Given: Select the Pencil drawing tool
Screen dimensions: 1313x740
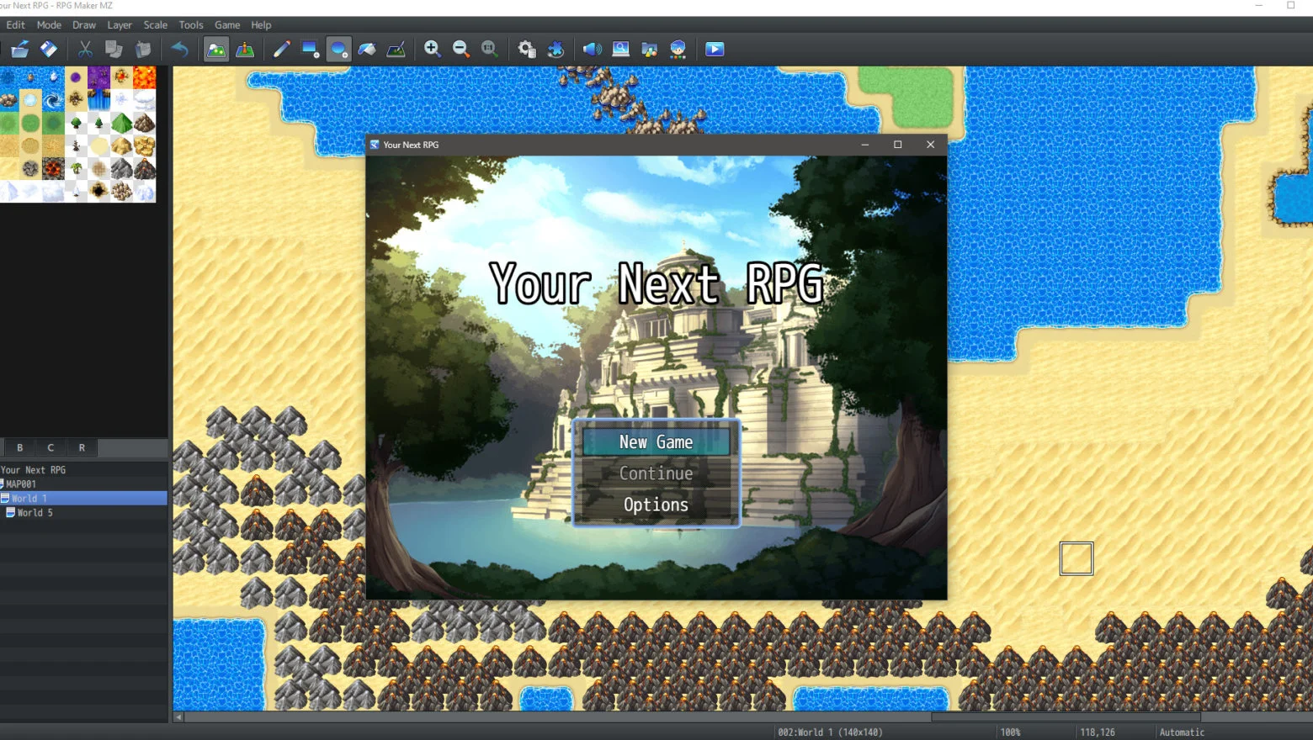Looking at the screenshot, I should [281, 49].
